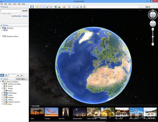The width and height of the screenshot is (158, 122).
Task: Expand the Weather layer tree node
Action: (2, 97)
